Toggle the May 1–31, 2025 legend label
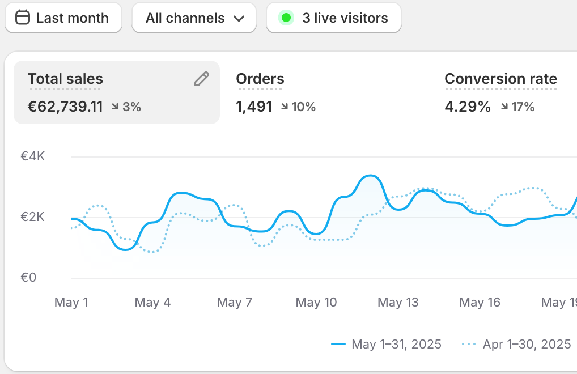The height and width of the screenshot is (374, 577). [x=396, y=344]
